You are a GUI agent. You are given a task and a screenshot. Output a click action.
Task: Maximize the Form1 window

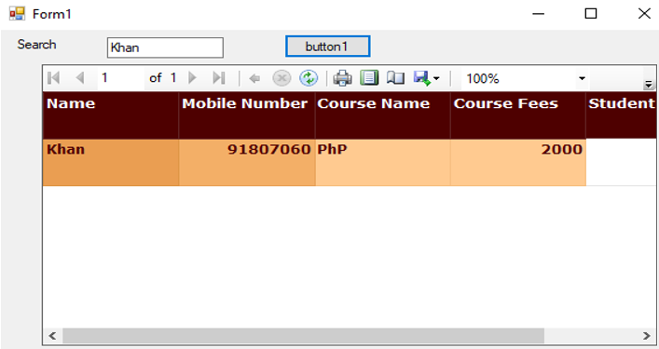591,14
